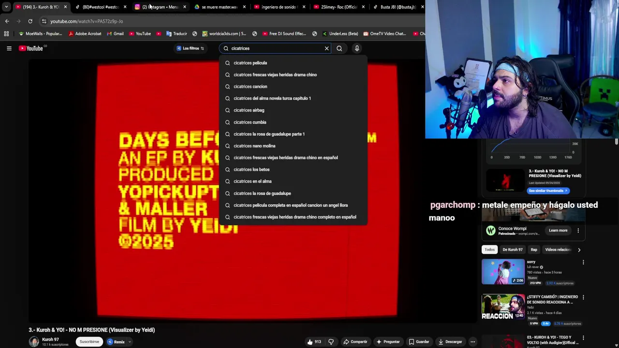Screen dimensions: 619x348
Task: Switch to the 2Slimey- Roc tab
Action: [339, 7]
